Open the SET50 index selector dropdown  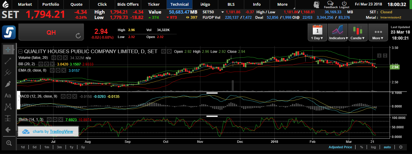pyautogui.click(x=223, y=12)
